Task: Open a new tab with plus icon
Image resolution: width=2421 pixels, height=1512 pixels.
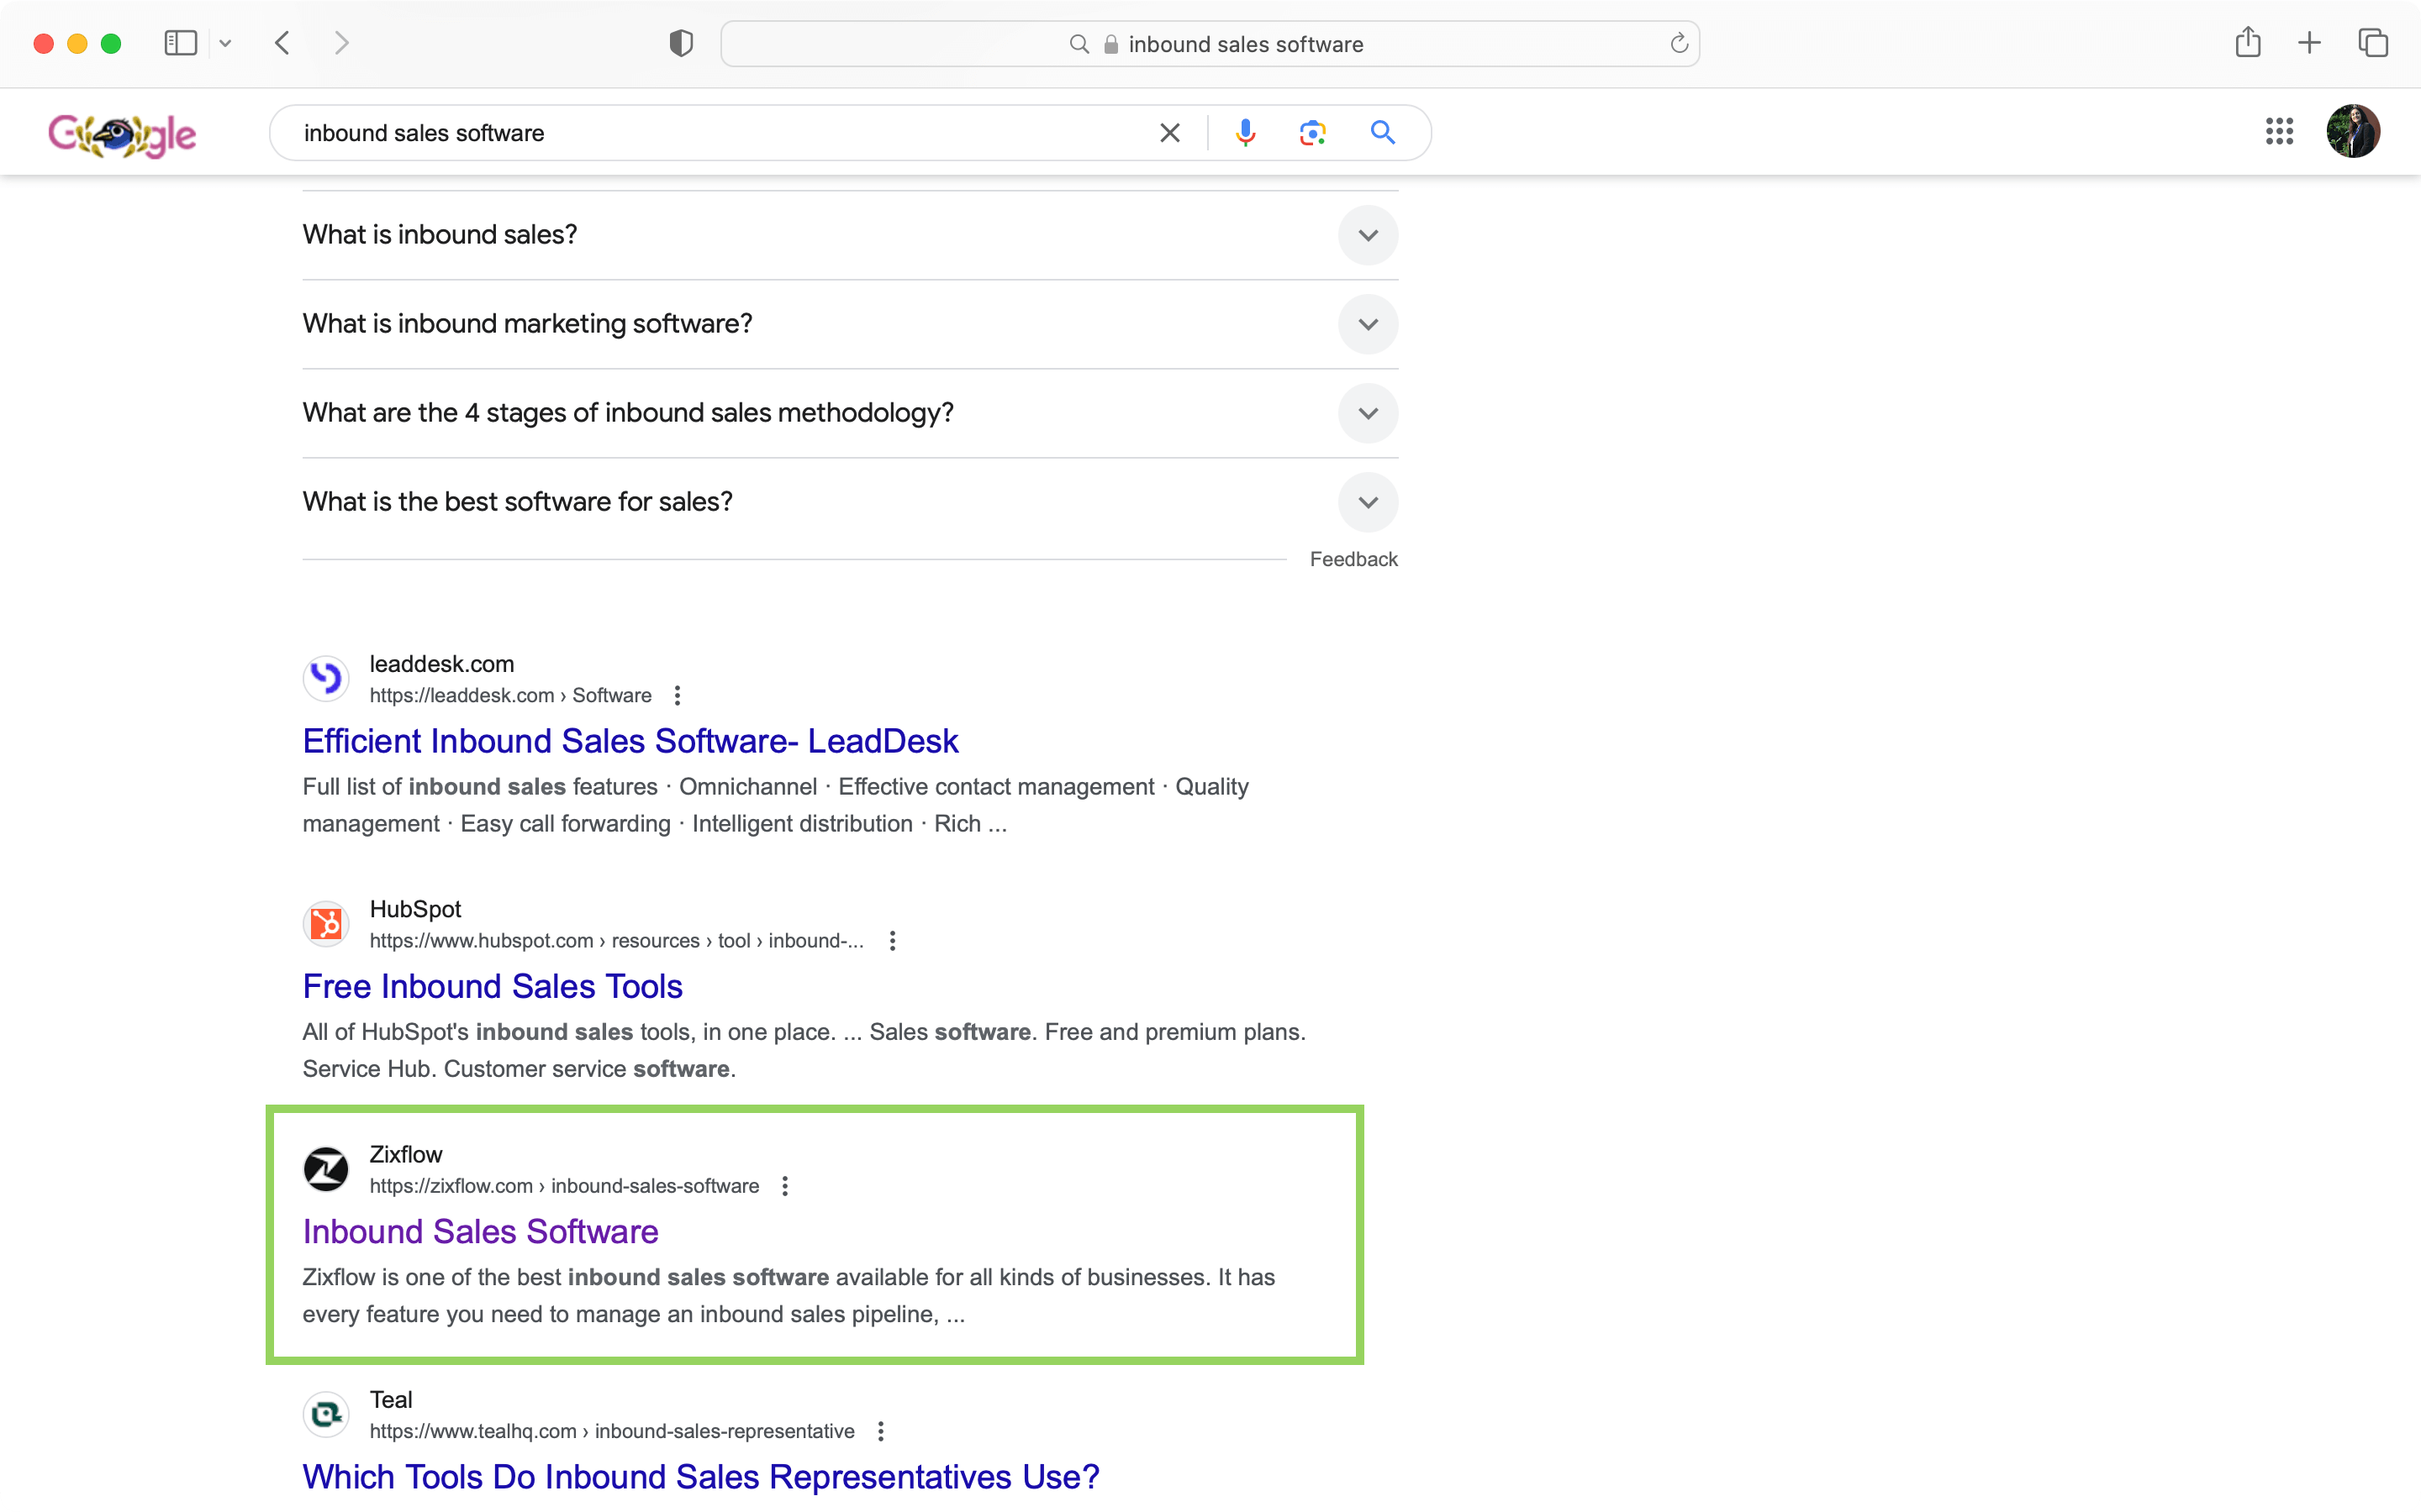Action: (x=2309, y=43)
